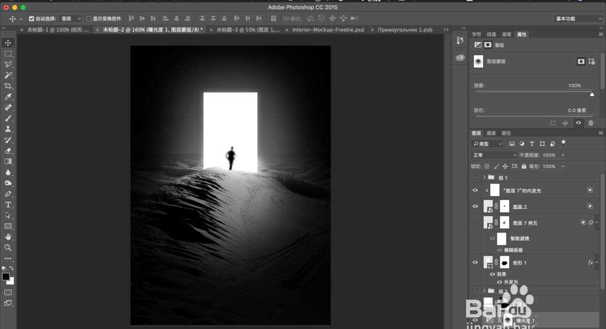Hide the 矩形 1 layer
This screenshot has height=329, width=606.
tap(475, 262)
